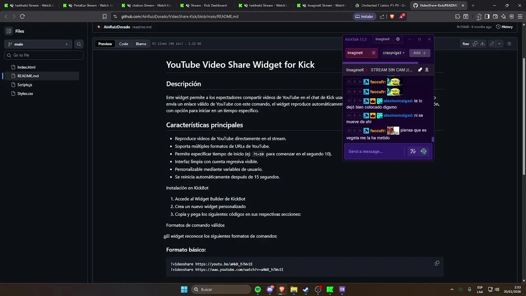526x296 pixels.
Task: Open the KickTalk user list icon
Action: coord(427,70)
